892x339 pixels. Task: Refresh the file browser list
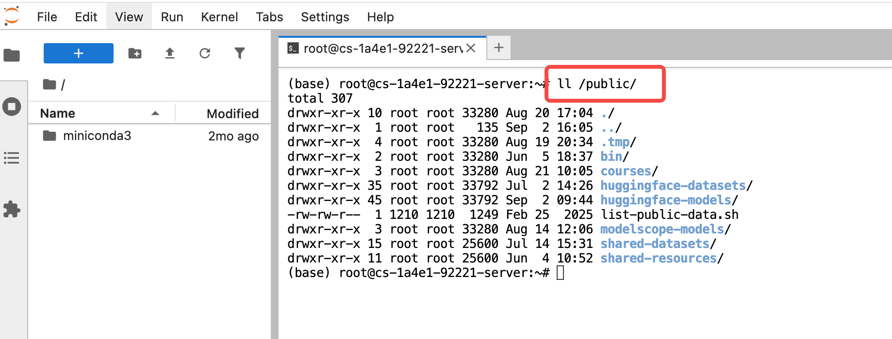205,53
